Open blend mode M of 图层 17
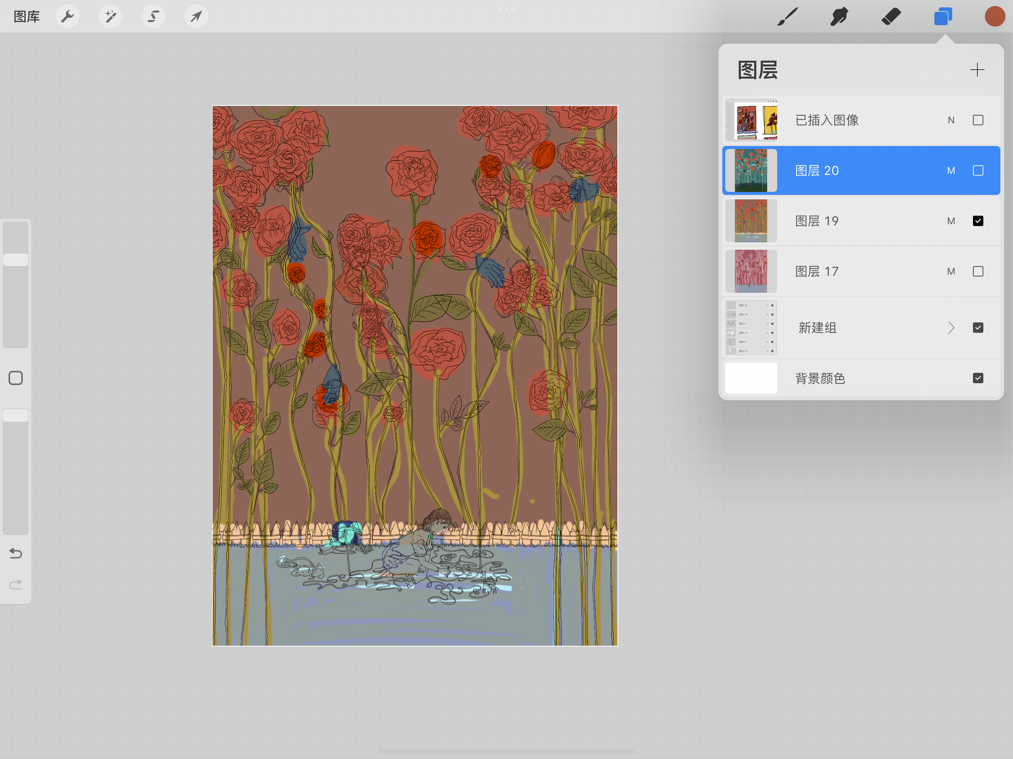1013x759 pixels. (951, 271)
